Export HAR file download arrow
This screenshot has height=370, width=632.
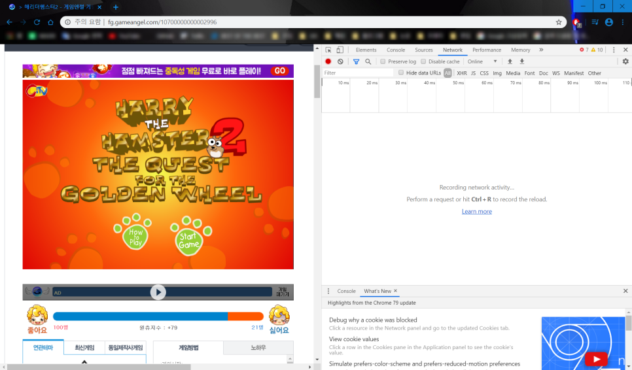[x=522, y=61]
